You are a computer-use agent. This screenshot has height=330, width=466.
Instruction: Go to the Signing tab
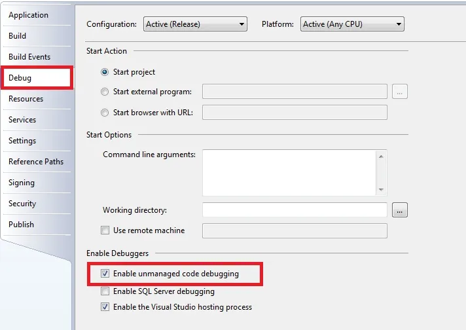22,183
